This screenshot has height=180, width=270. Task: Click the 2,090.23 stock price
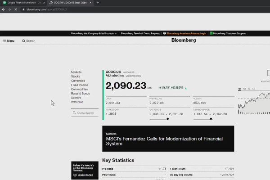pos(126,85)
